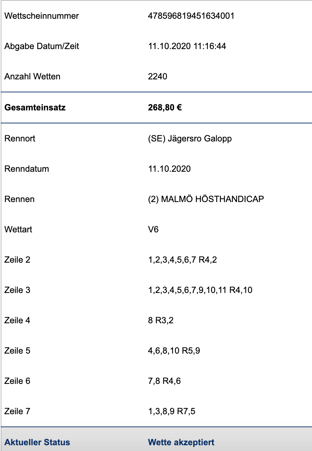
Task: Click the Wettscheinnummer label
Action: tap(42, 16)
